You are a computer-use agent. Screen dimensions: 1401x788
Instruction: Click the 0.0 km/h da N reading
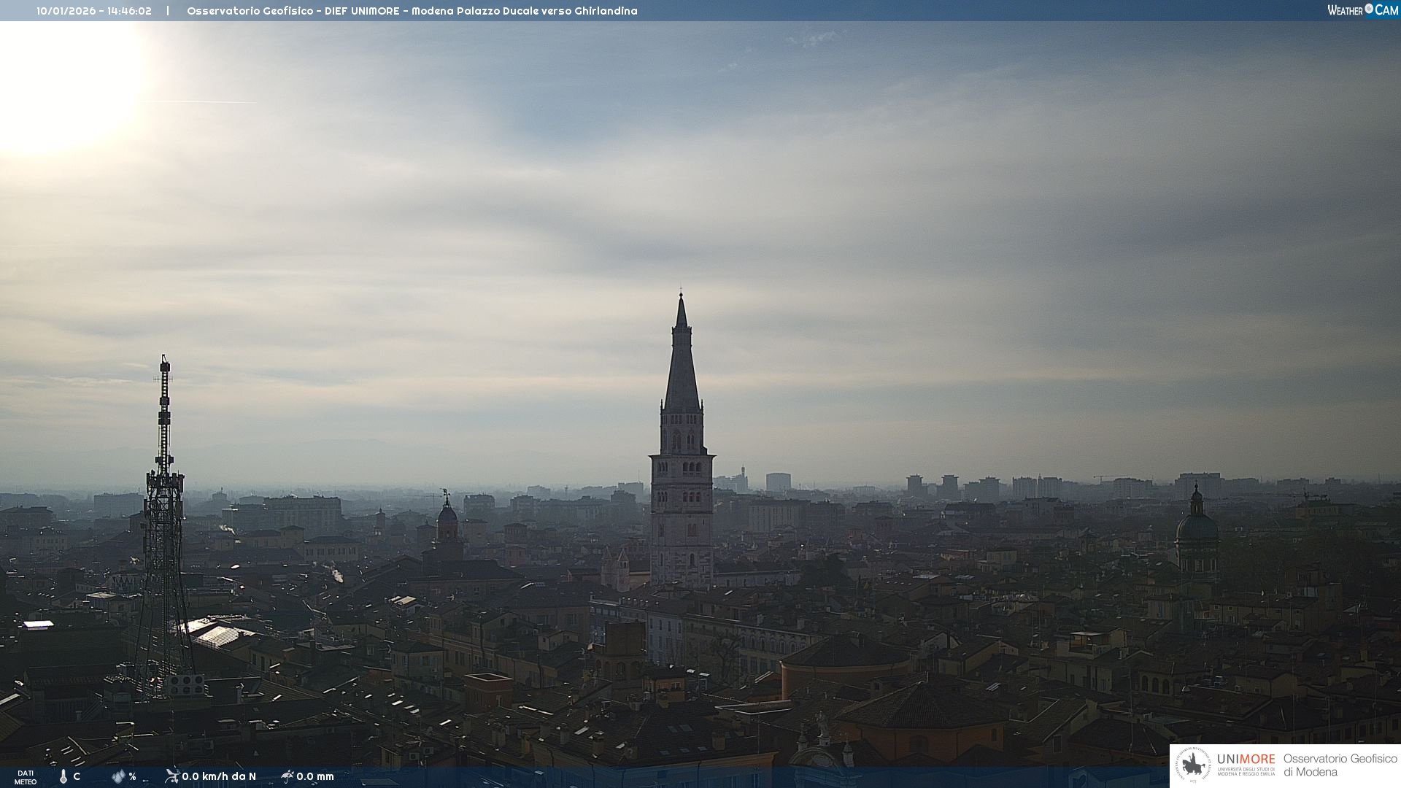point(219,776)
